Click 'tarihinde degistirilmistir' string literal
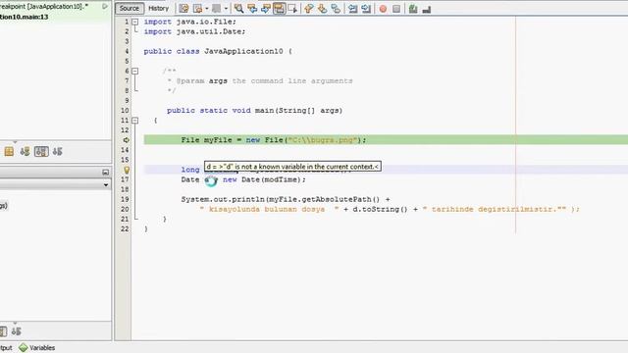 click(x=495, y=209)
